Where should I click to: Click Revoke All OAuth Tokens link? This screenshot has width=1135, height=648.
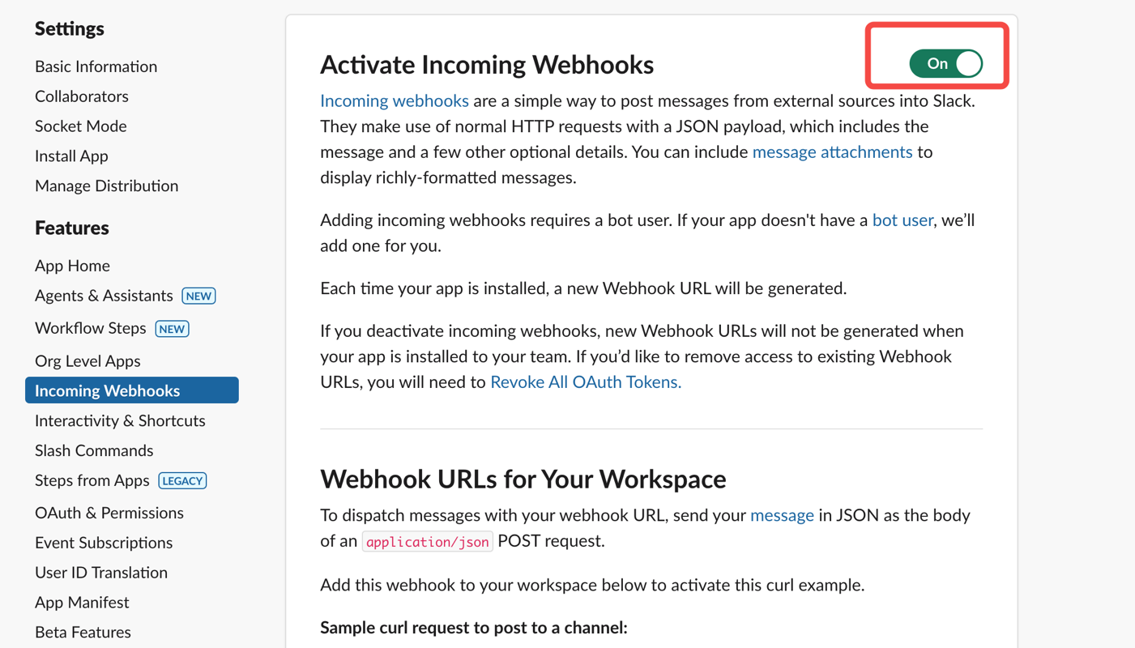585,382
